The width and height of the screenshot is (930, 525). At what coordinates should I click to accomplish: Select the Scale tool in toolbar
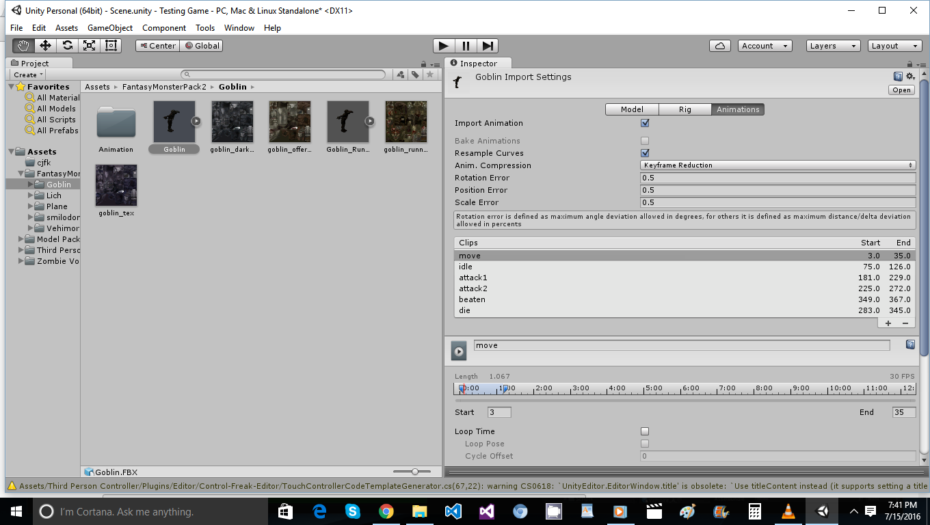(x=89, y=46)
